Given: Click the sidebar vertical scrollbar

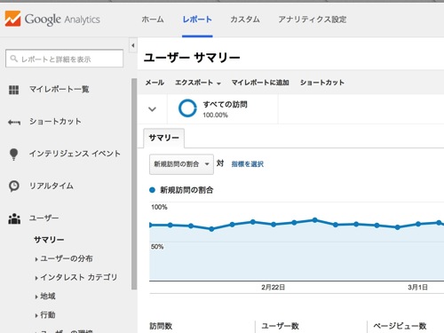Looking at the screenshot, I should click(134, 184).
